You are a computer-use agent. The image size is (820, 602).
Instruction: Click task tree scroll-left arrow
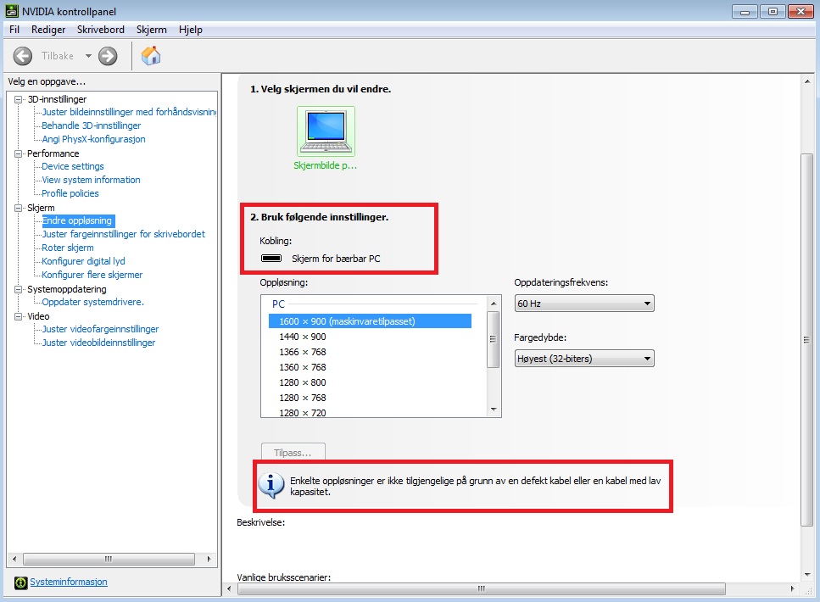pyautogui.click(x=14, y=559)
